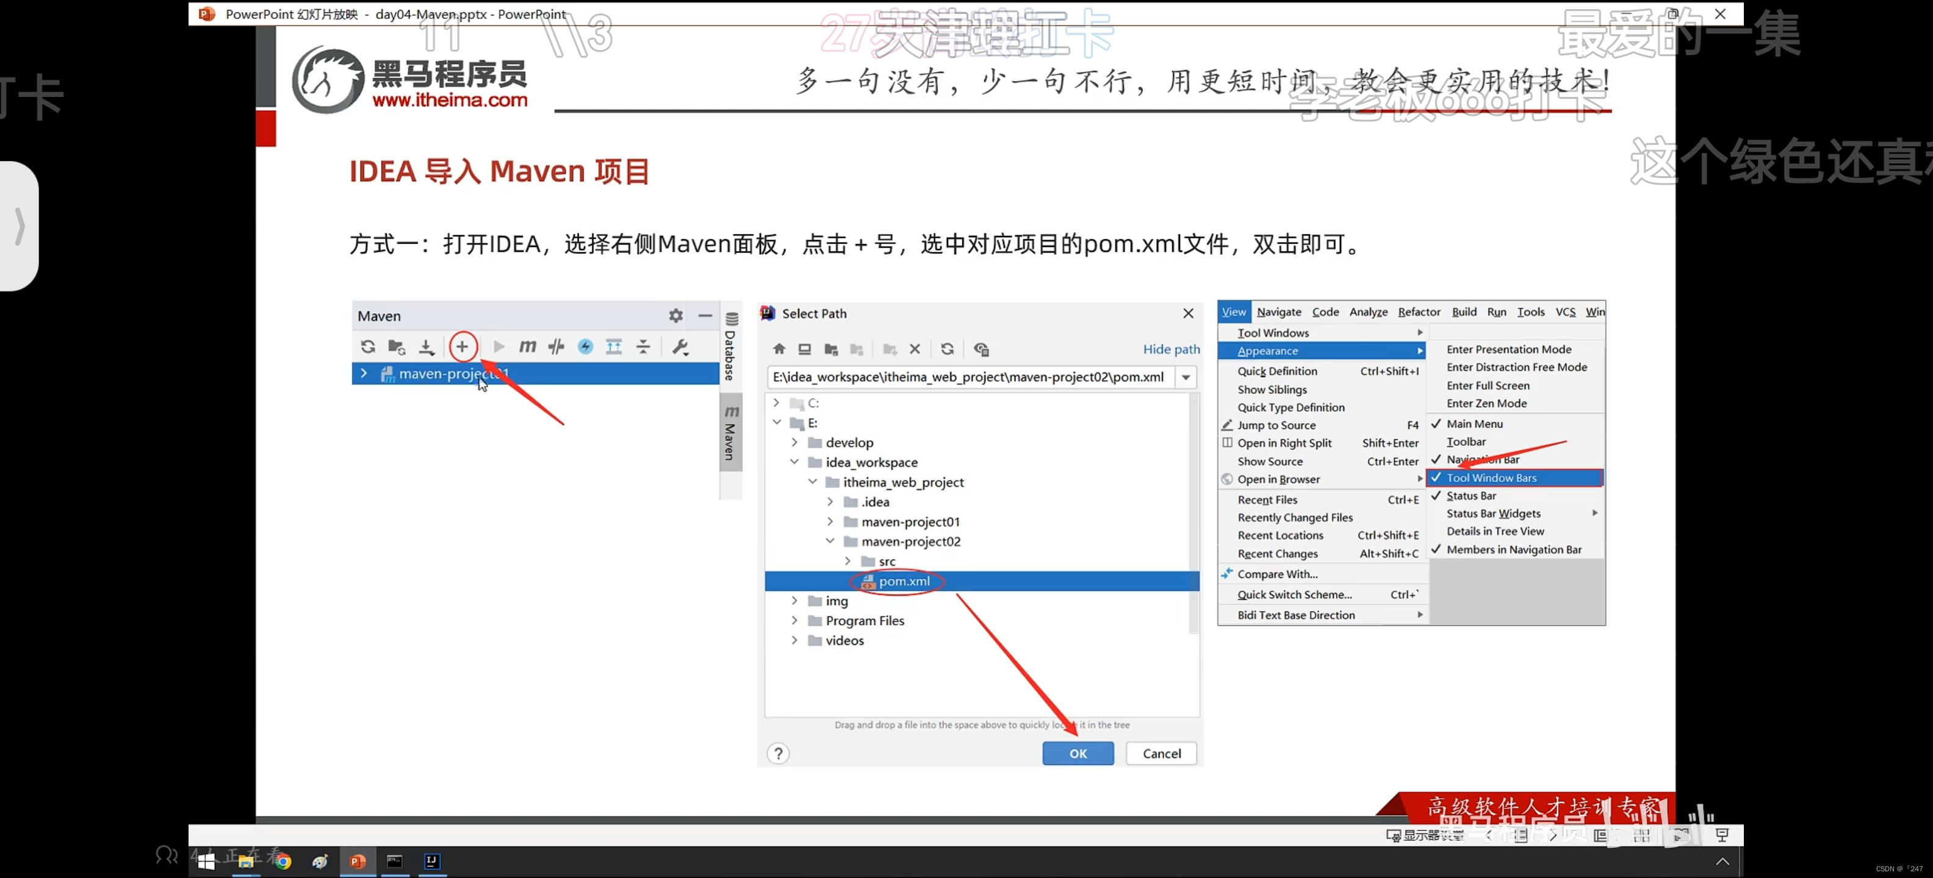Open View menu
The width and height of the screenshot is (1933, 878).
(1233, 312)
